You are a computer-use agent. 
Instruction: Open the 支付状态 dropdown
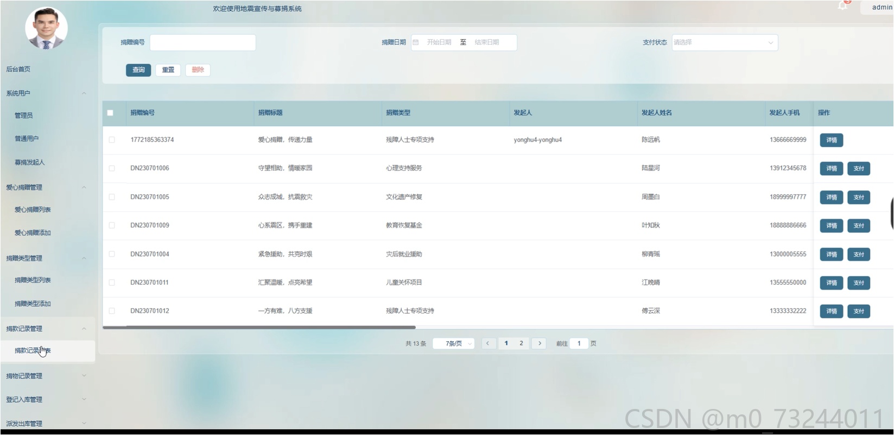[x=725, y=42]
